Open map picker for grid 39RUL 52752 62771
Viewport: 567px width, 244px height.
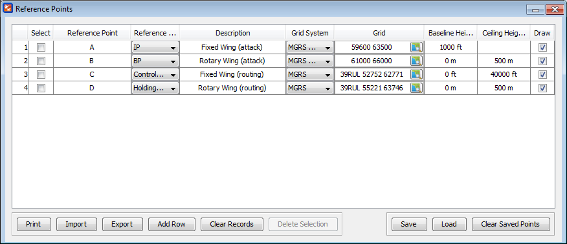click(417, 75)
